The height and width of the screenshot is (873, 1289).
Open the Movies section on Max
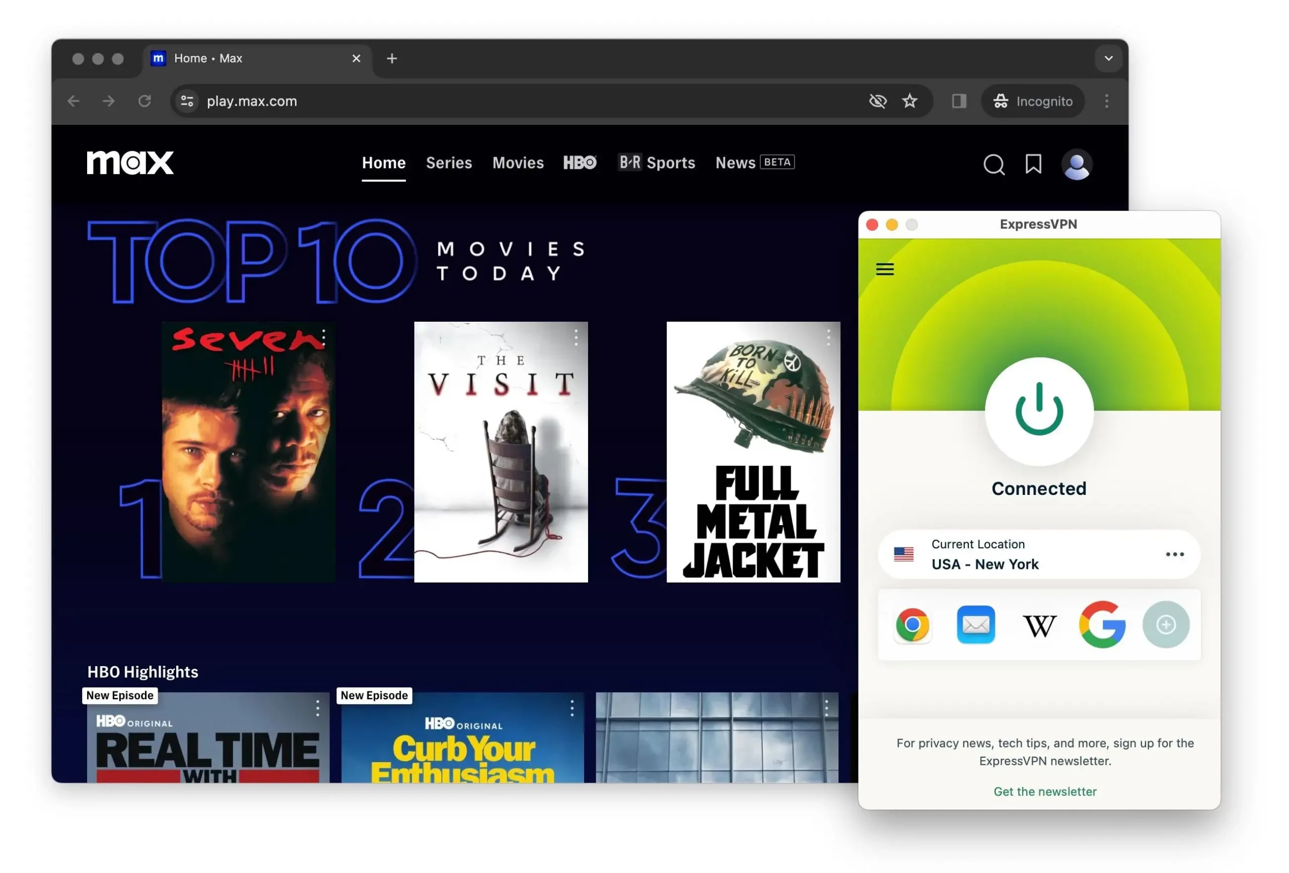click(x=517, y=163)
